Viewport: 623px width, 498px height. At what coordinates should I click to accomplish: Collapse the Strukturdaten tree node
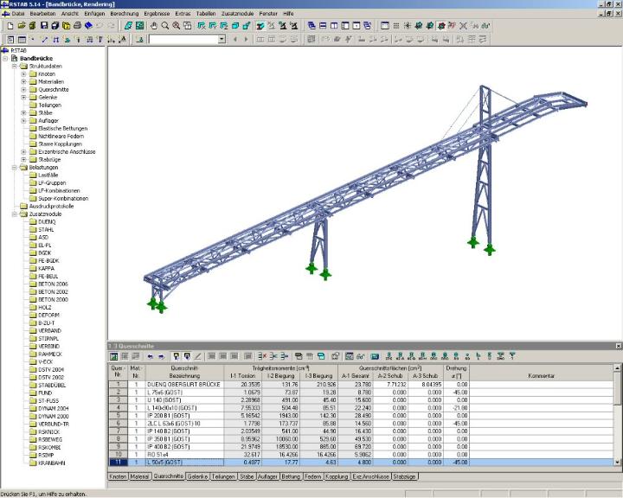coord(15,67)
